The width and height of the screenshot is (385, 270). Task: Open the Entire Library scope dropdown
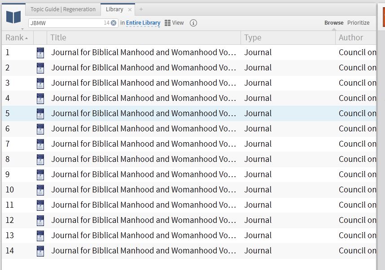tap(143, 23)
